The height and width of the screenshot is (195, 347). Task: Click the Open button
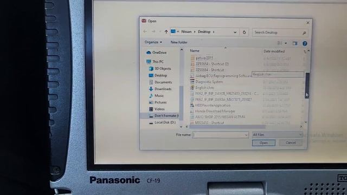click(x=264, y=143)
